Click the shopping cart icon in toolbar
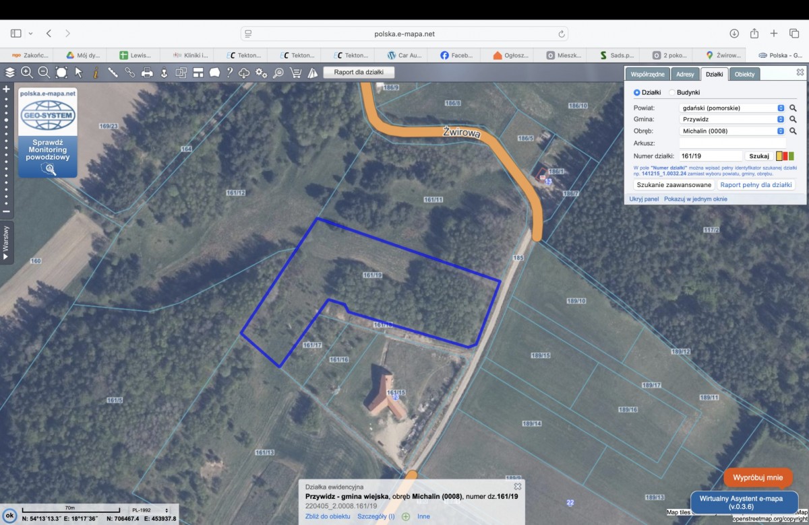 295,73
